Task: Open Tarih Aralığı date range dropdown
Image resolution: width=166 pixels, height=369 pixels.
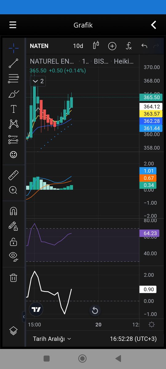Action: pyautogui.click(x=52, y=339)
